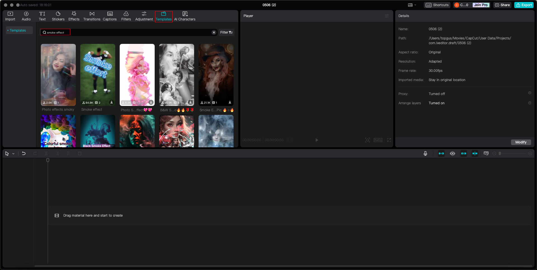Open the Filters tab
Screen dimensions: 537x270
pos(126,16)
